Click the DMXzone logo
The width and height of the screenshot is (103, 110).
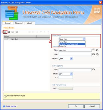pyautogui.click(x=97, y=11)
